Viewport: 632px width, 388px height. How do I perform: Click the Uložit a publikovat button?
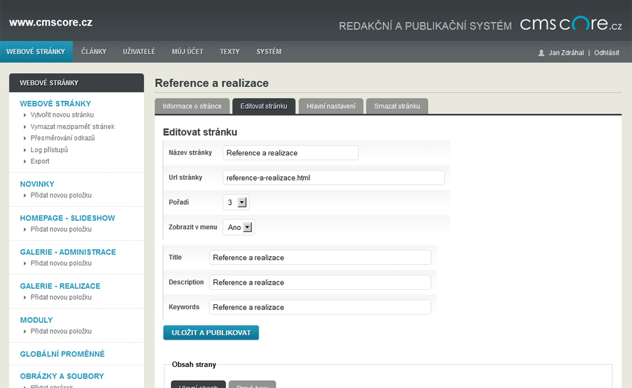pyautogui.click(x=211, y=333)
